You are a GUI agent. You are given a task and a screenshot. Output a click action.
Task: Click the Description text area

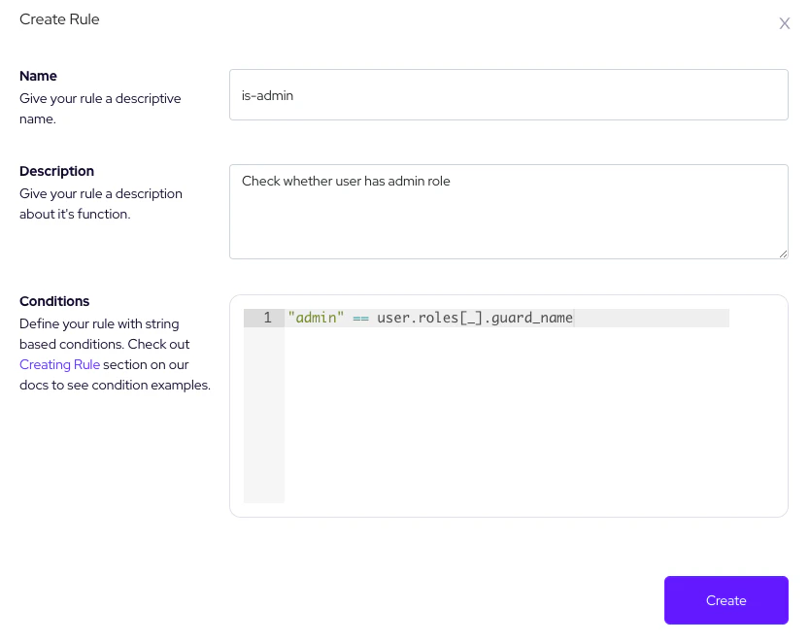508,211
